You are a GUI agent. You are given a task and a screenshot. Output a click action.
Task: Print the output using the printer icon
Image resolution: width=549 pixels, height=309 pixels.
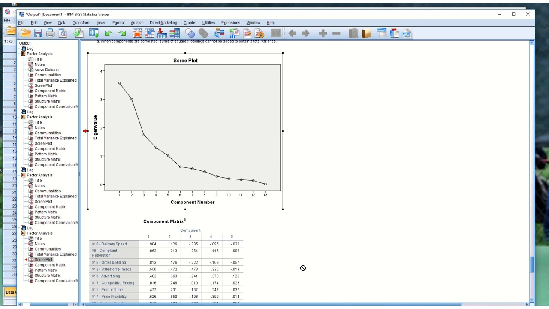click(51, 33)
